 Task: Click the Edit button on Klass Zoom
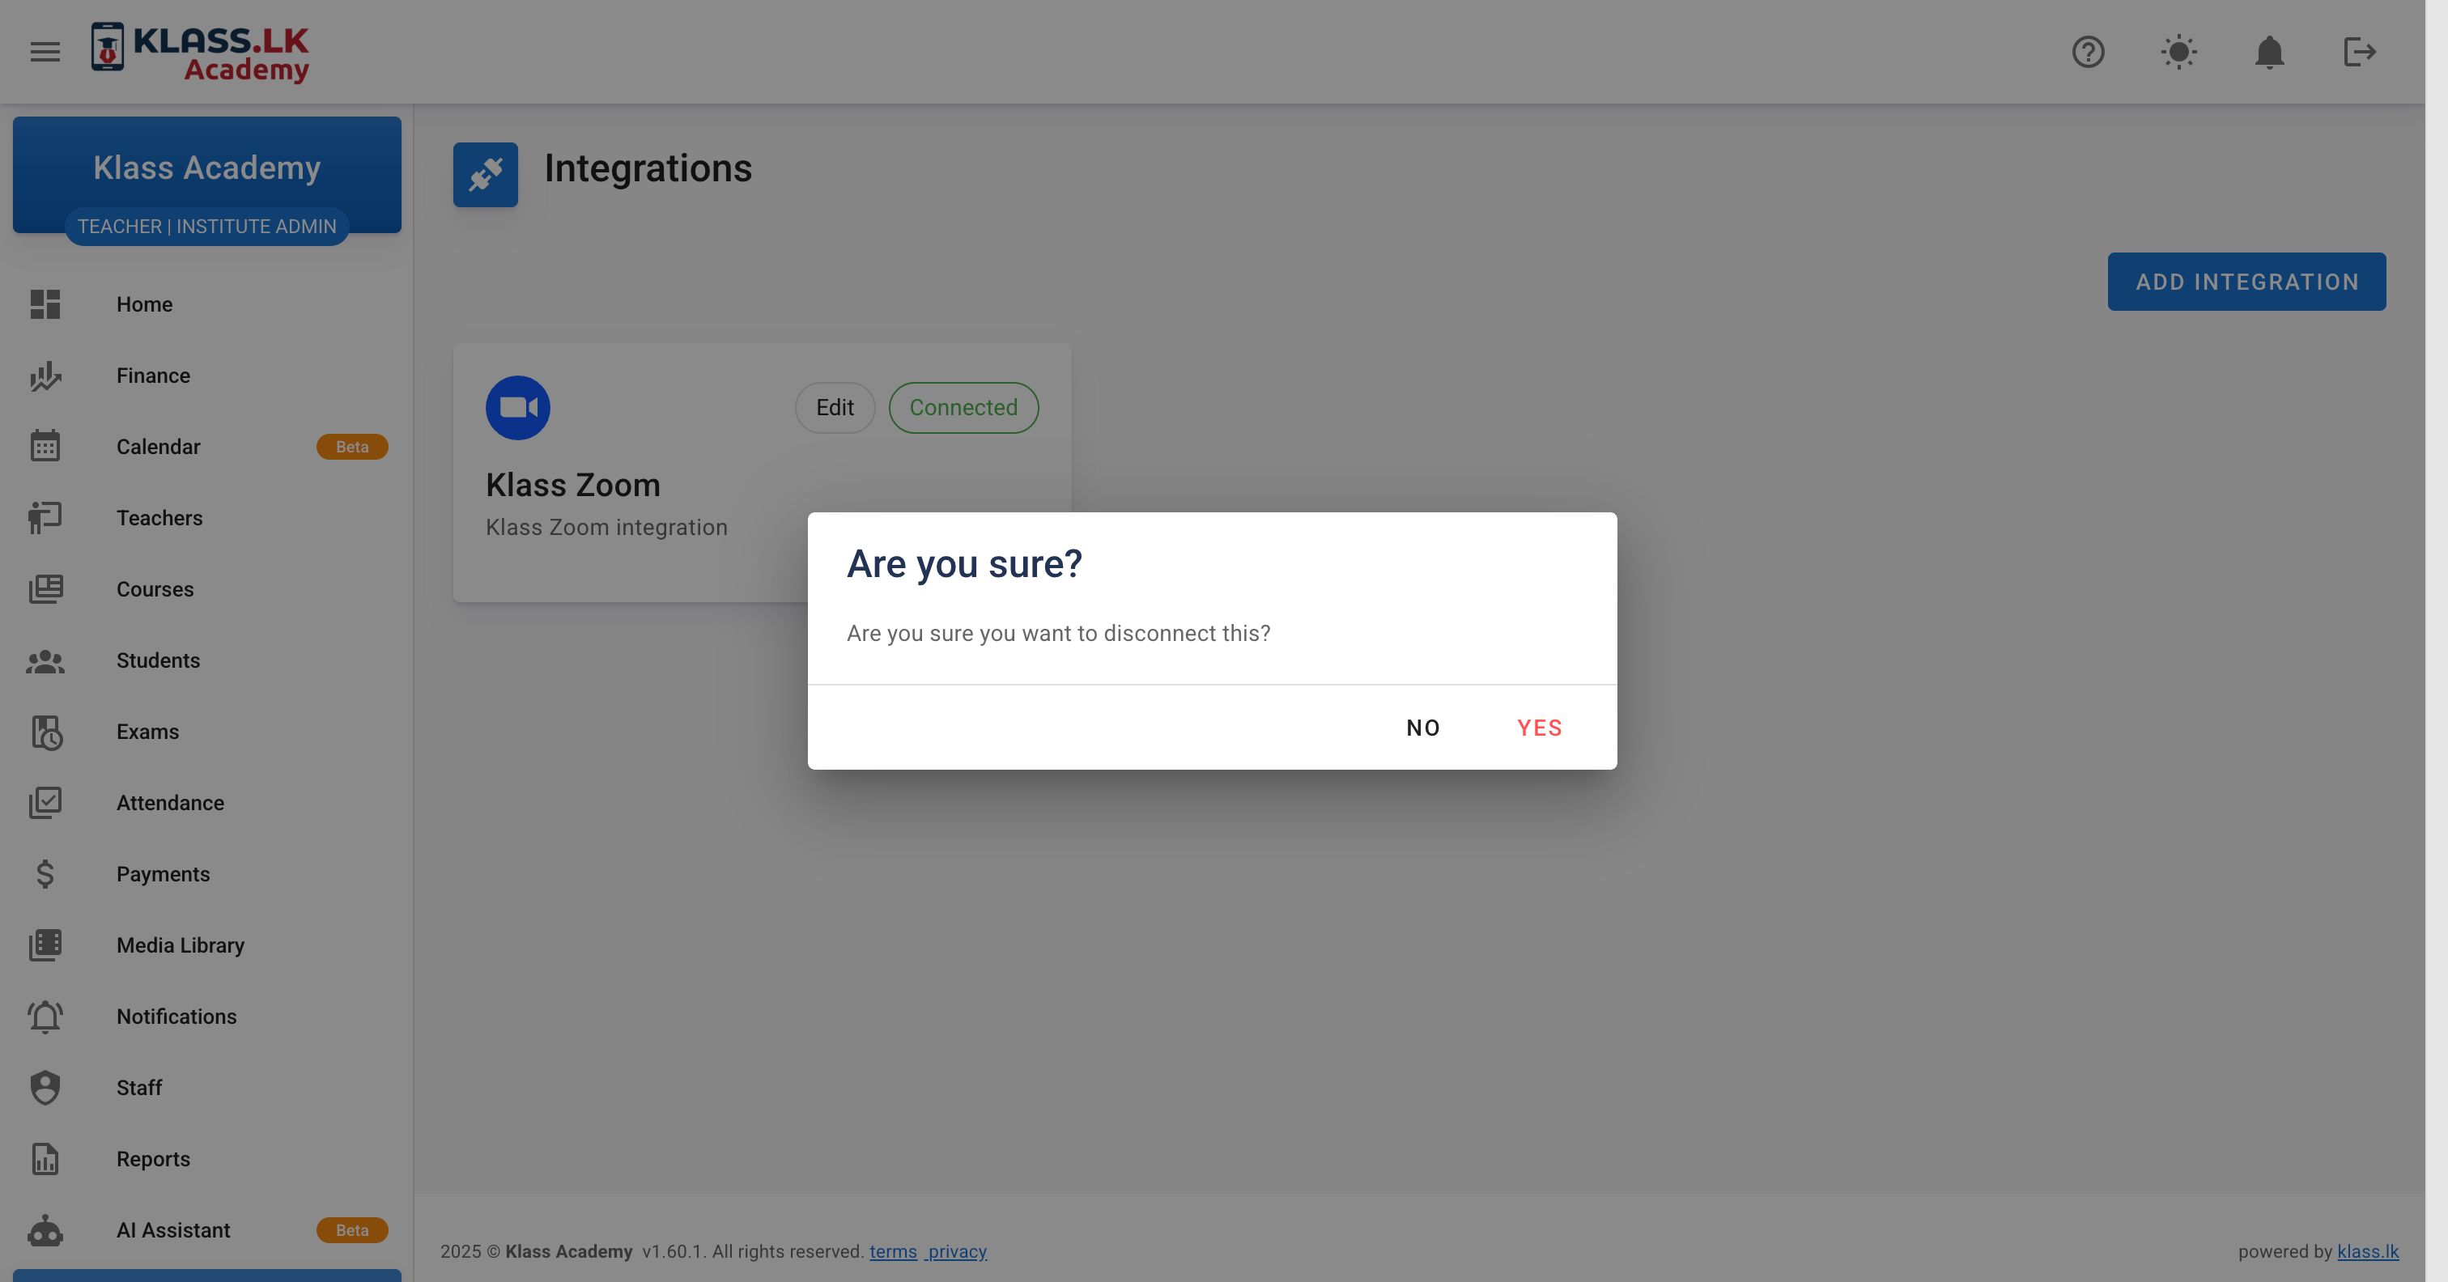[835, 408]
